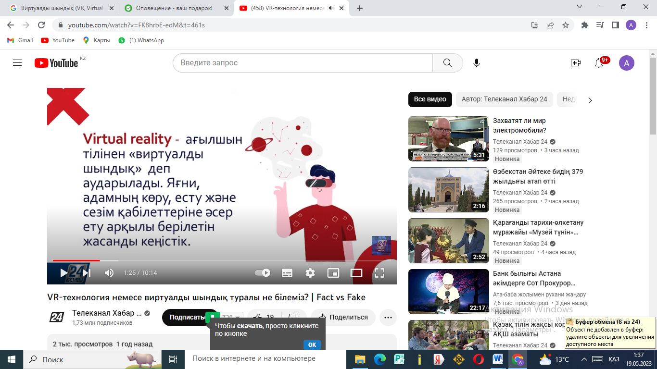657x369 pixels.
Task: Open the Create video icon
Action: point(575,63)
